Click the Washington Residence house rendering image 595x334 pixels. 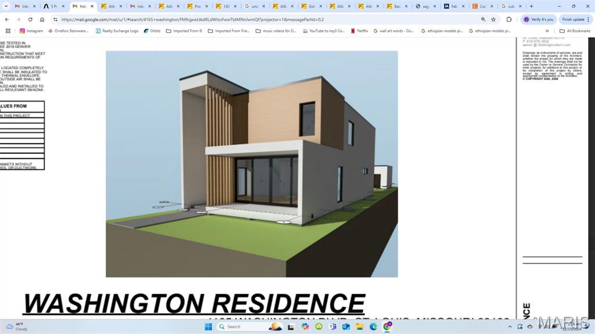pyautogui.click(x=252, y=164)
